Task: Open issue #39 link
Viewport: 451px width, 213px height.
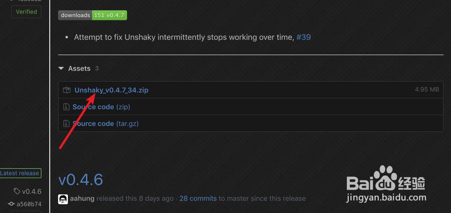Action: pyautogui.click(x=304, y=37)
